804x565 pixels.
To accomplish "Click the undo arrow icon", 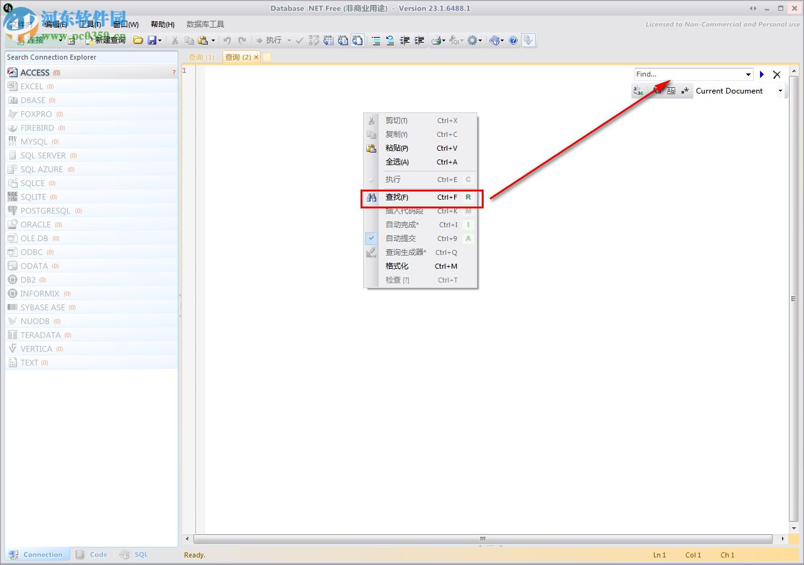I will point(227,40).
